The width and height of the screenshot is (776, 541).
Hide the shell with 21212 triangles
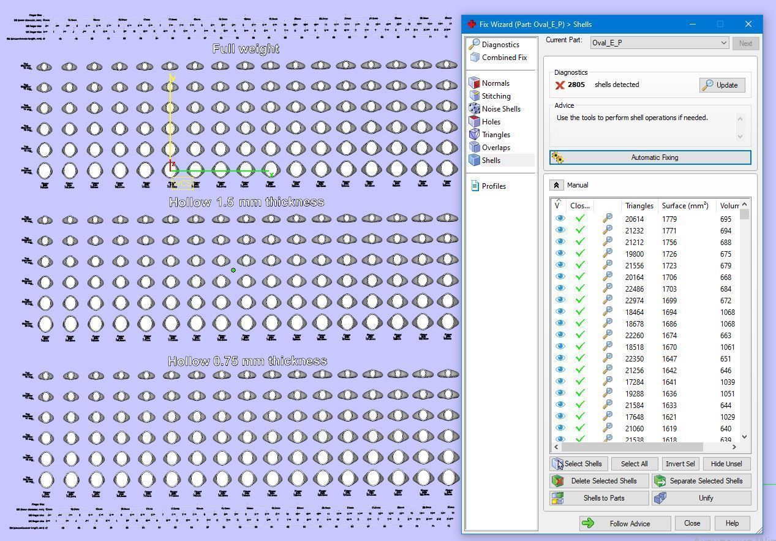[x=560, y=242]
